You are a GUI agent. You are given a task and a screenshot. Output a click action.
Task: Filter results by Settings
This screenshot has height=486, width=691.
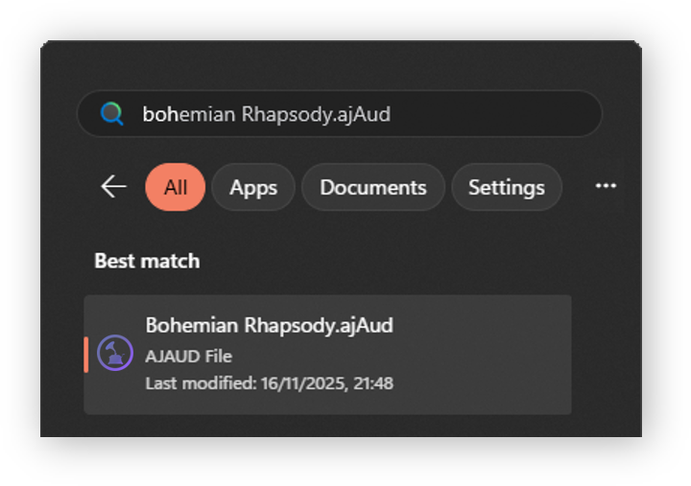tap(506, 187)
